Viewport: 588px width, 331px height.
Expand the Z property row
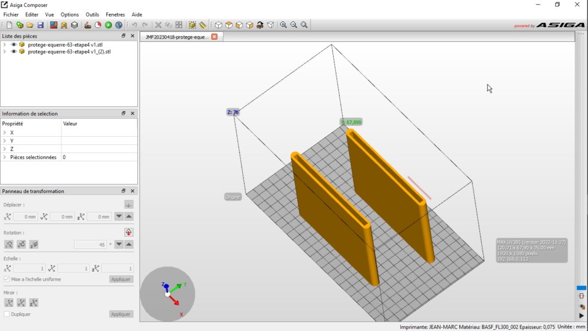(5, 149)
